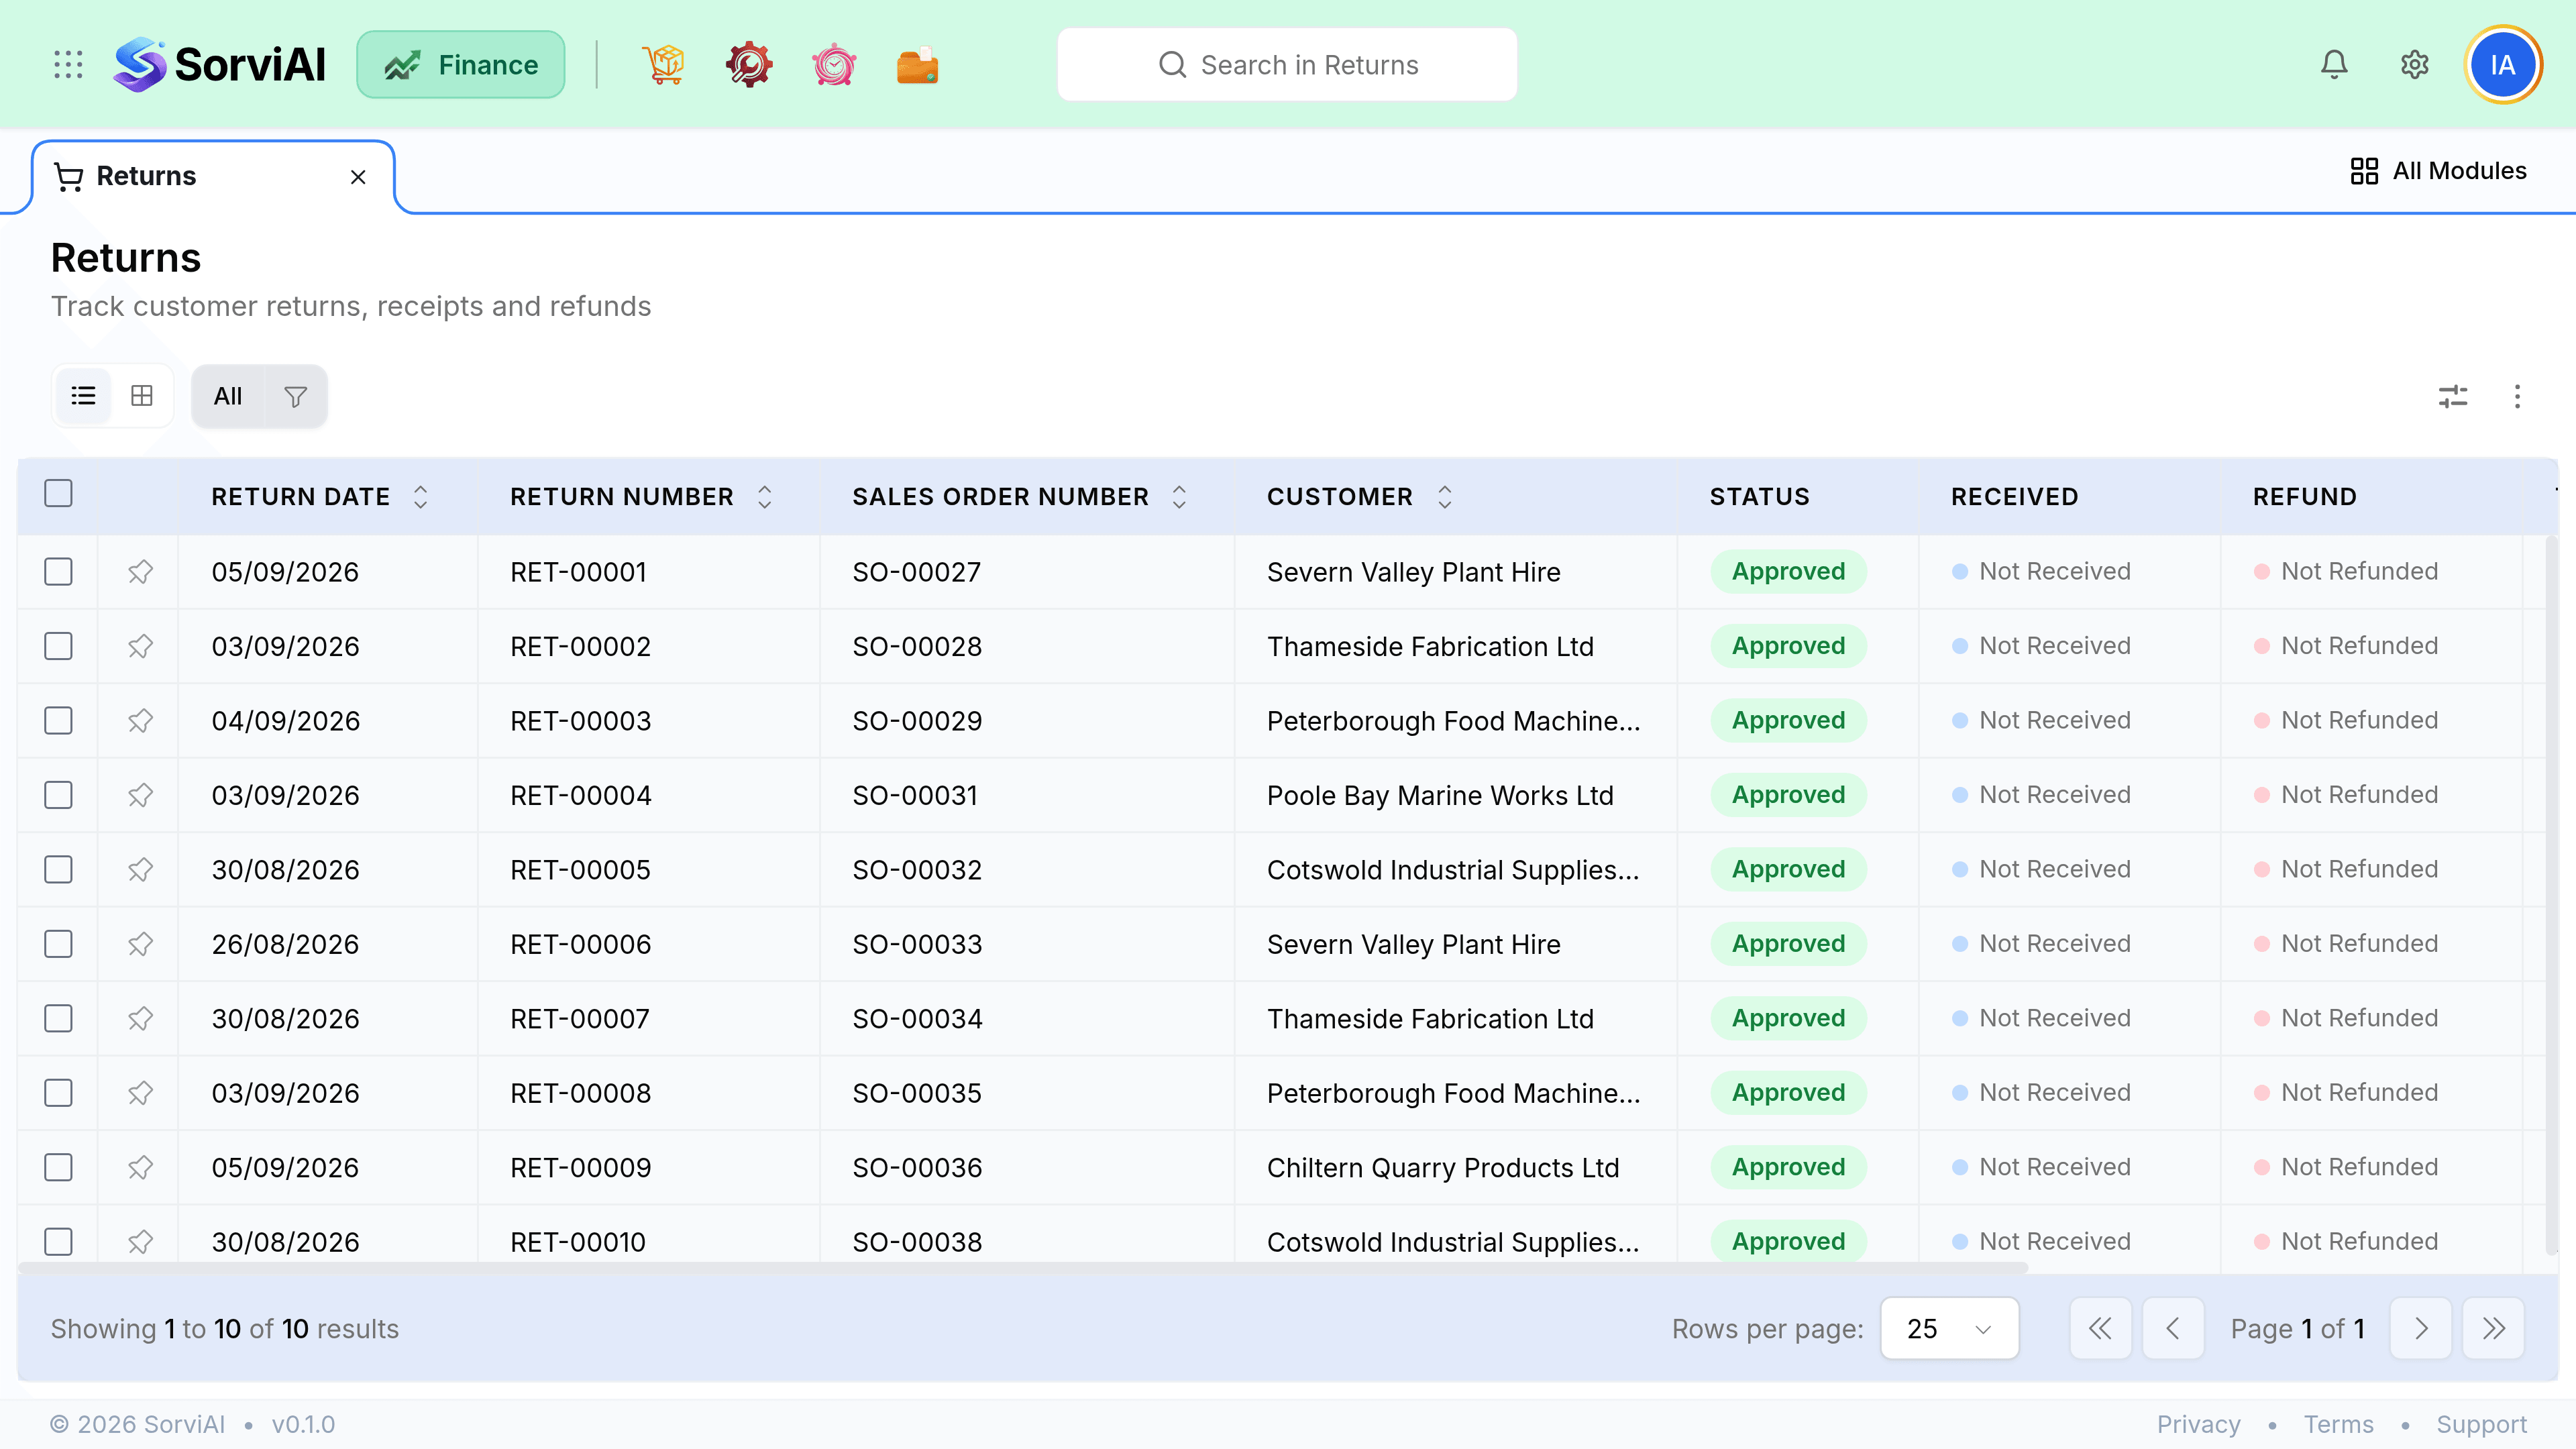Open the pink alarm clock module icon
The height and width of the screenshot is (1449, 2576).
[833, 65]
